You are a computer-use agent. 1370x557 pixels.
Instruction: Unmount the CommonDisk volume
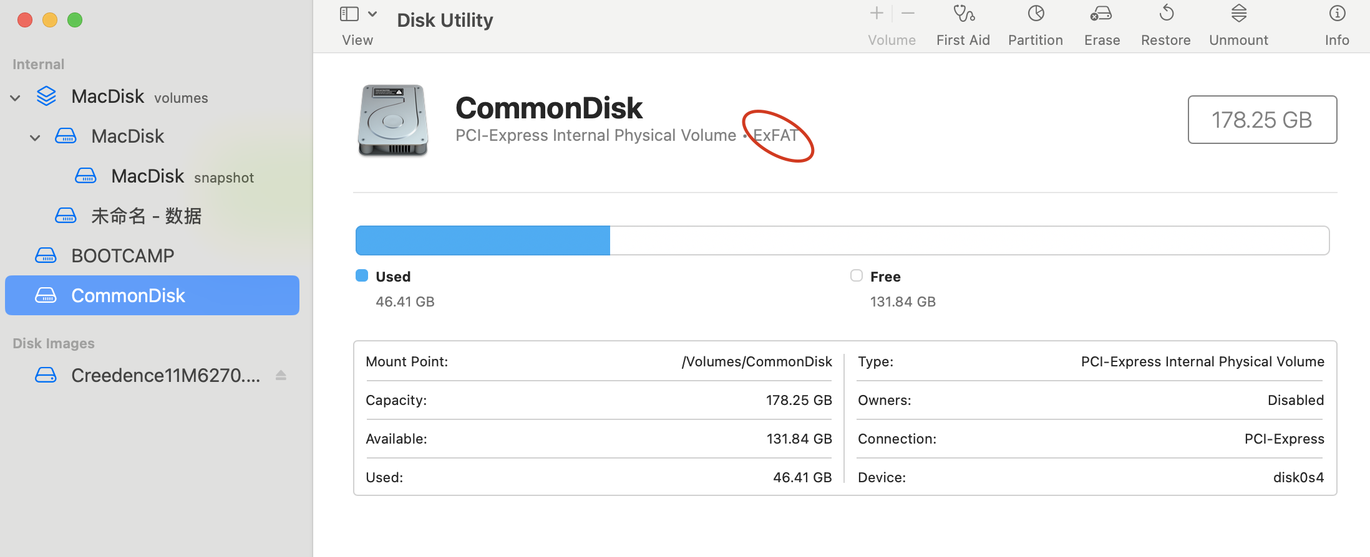pyautogui.click(x=1238, y=25)
